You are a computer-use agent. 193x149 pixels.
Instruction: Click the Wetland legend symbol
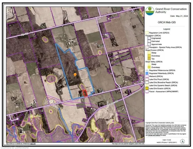[x=147, y=76]
